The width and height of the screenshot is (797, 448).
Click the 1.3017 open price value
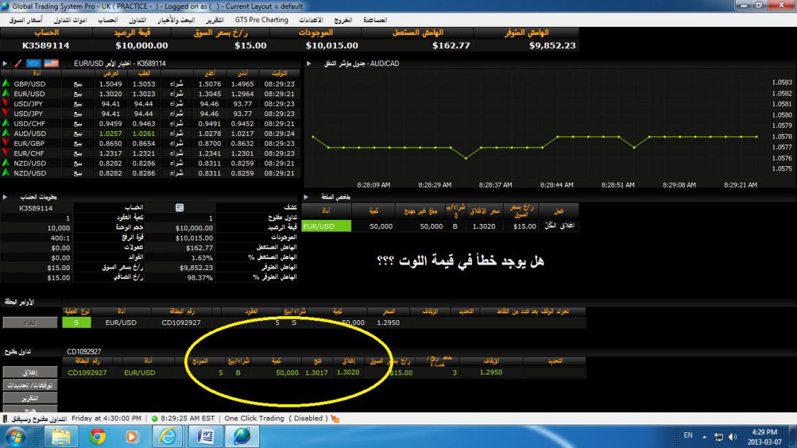(316, 372)
